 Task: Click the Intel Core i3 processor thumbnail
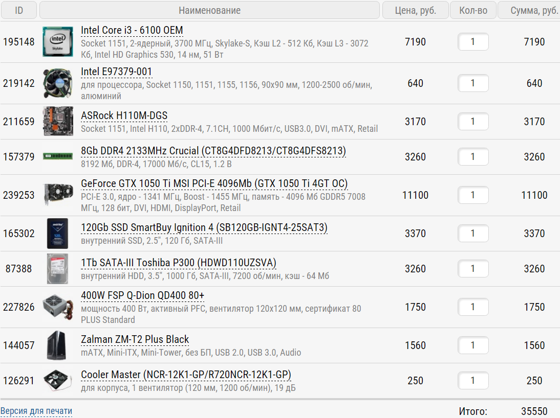(x=57, y=42)
